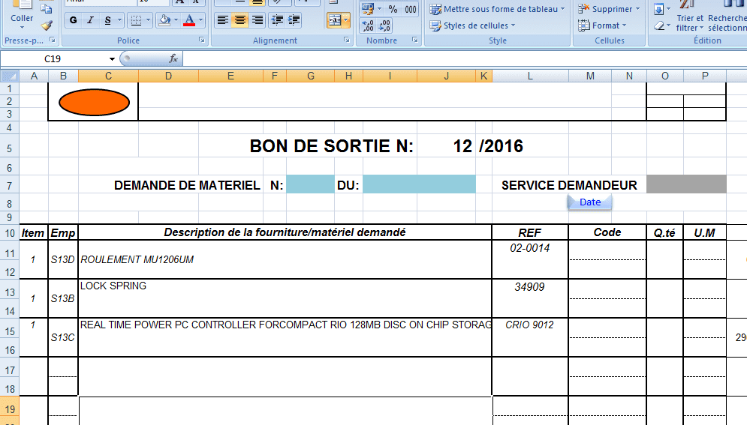Image resolution: width=747 pixels, height=425 pixels.
Task: Select Emp cell S13C
Action: coord(63,337)
